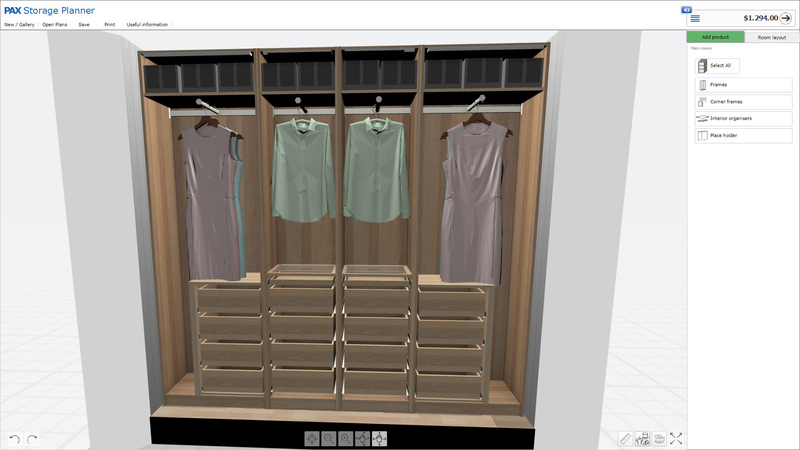Toggle clothes and accessories display

coord(642,439)
